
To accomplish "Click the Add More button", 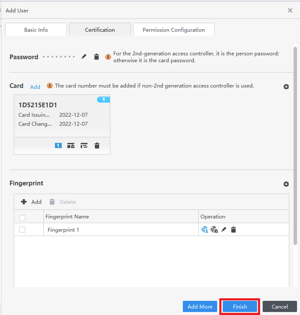I will 200,306.
